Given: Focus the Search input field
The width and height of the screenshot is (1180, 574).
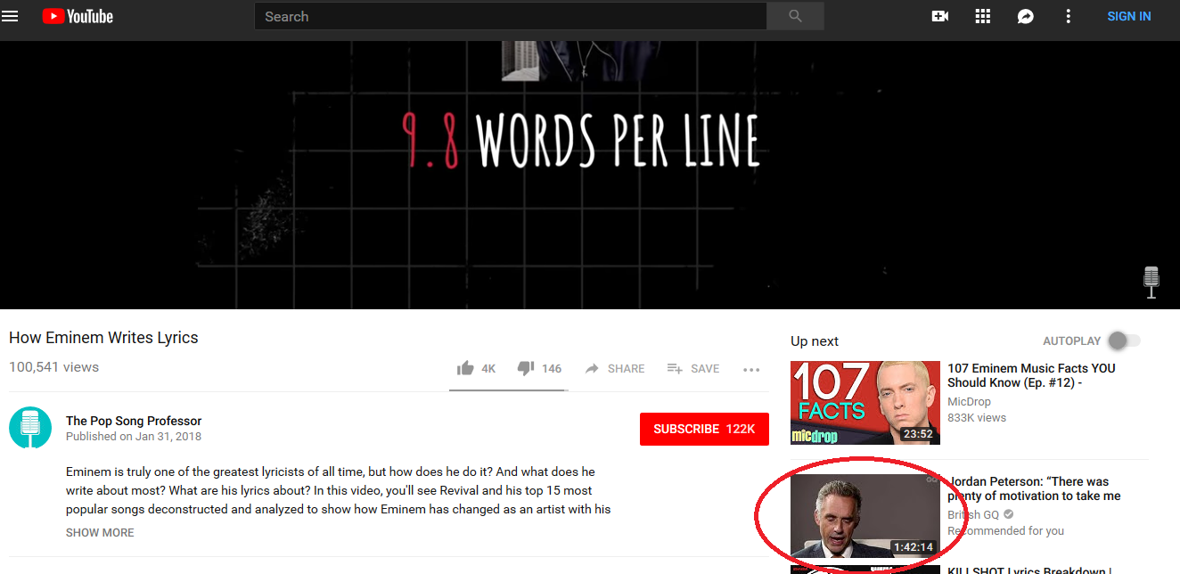Looking at the screenshot, I should tap(511, 16).
